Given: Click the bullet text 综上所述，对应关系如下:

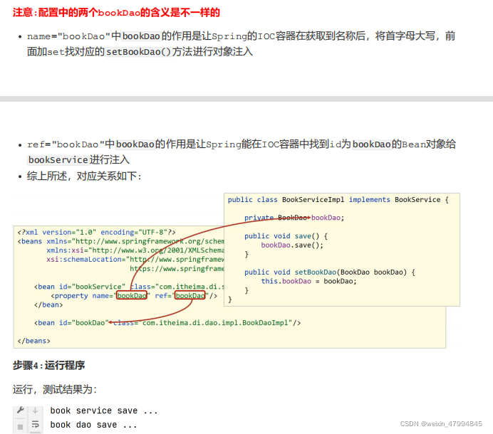Looking at the screenshot, I should 84,176.
